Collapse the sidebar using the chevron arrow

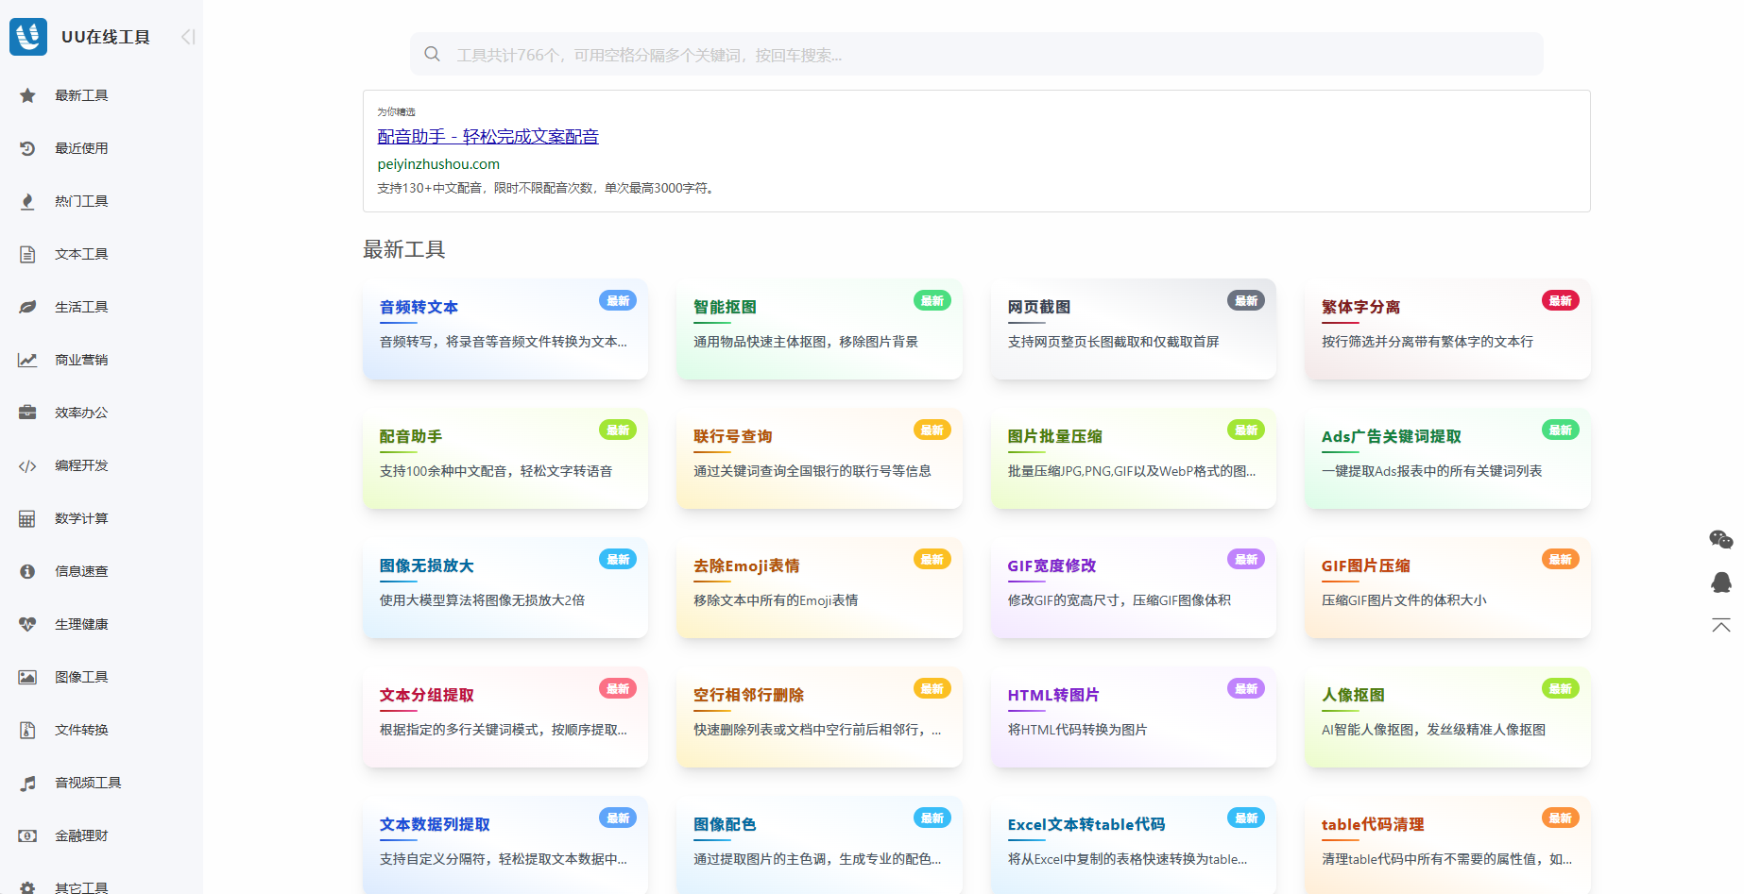point(187,37)
